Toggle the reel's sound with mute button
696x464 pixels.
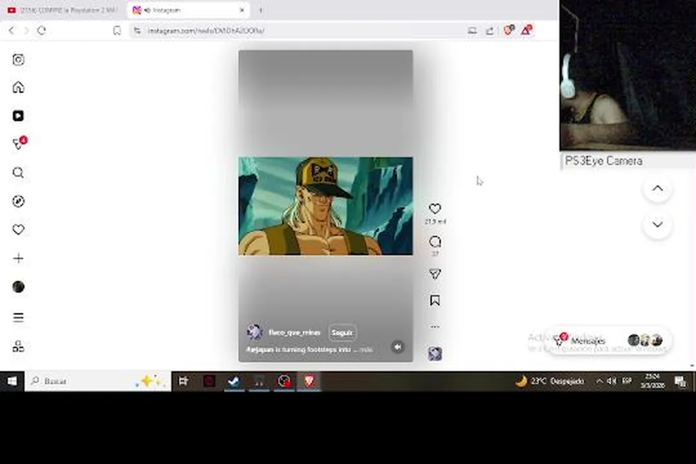click(x=398, y=347)
